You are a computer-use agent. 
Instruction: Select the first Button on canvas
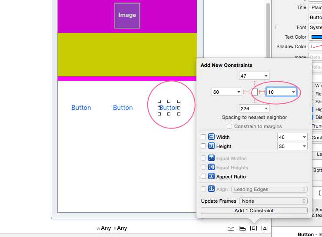point(81,108)
